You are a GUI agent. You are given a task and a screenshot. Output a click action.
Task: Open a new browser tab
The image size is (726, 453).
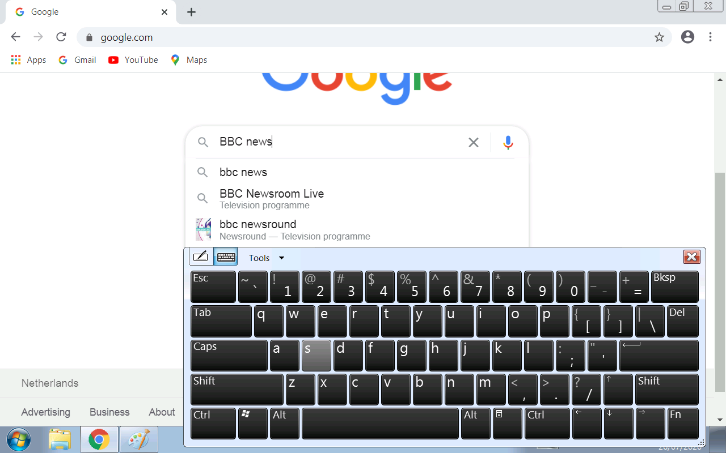pos(192,12)
